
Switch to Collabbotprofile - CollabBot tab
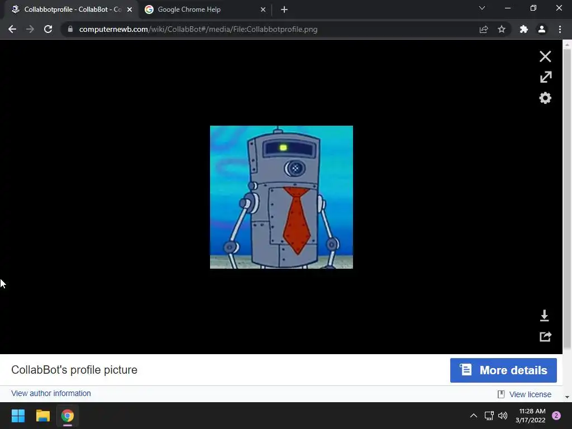click(x=71, y=9)
